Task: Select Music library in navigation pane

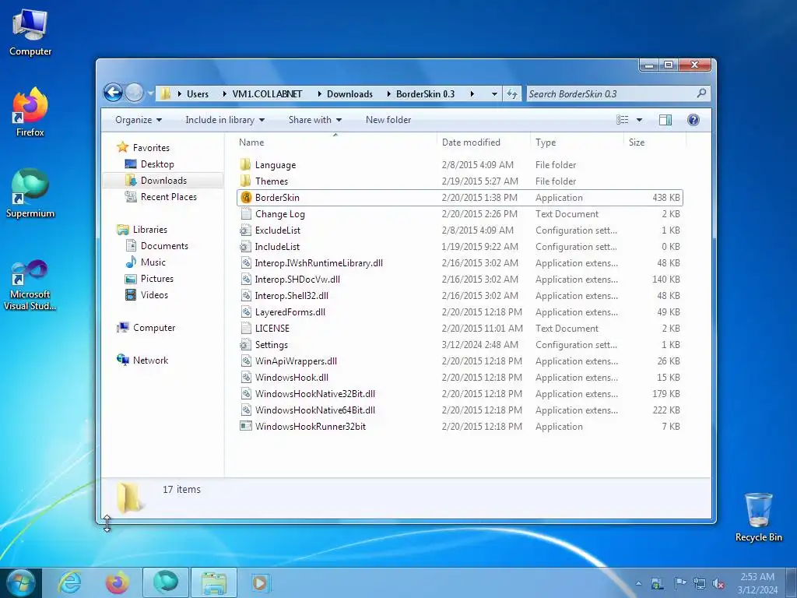Action: coord(153,262)
